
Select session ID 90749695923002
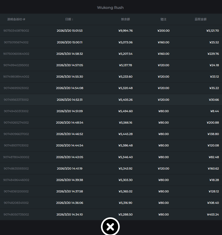[16, 88]
